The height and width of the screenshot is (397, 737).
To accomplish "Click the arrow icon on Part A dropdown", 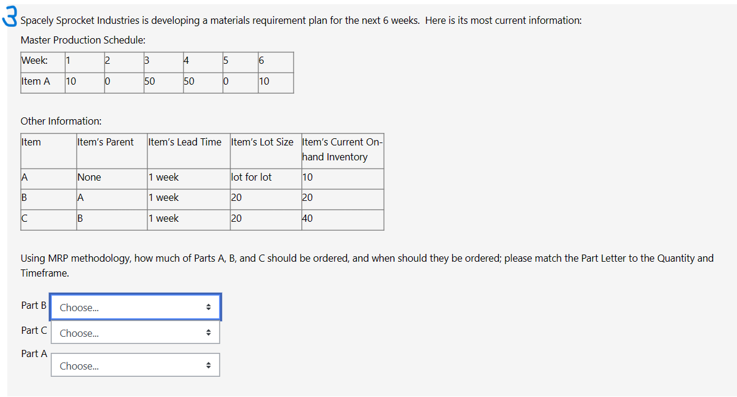I will coord(208,364).
